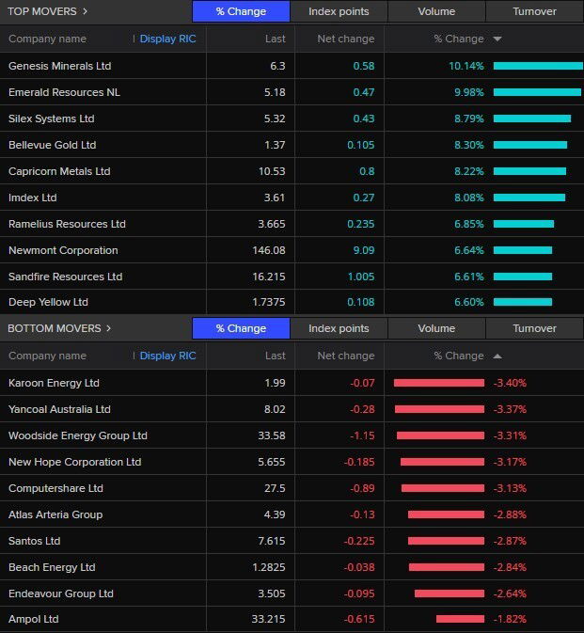The width and height of the screenshot is (584, 633).
Task: Click the green percent bar for Emerald Resources NL
Action: click(537, 92)
